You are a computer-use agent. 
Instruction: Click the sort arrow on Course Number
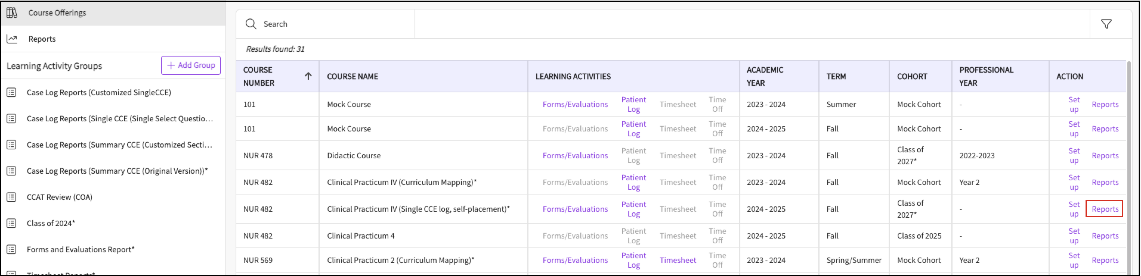pos(308,76)
